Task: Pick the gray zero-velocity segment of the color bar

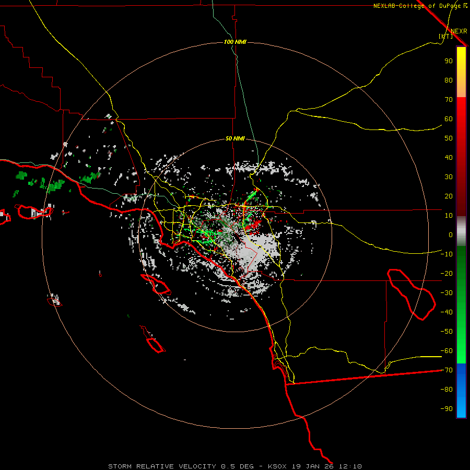Action: tap(461, 231)
